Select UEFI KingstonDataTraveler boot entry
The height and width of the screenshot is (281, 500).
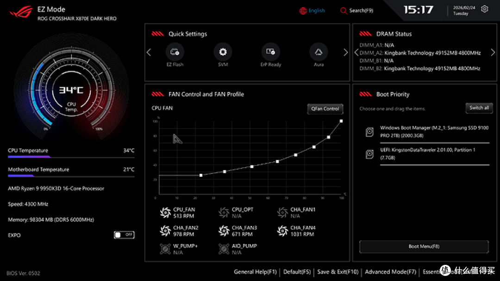click(x=427, y=155)
